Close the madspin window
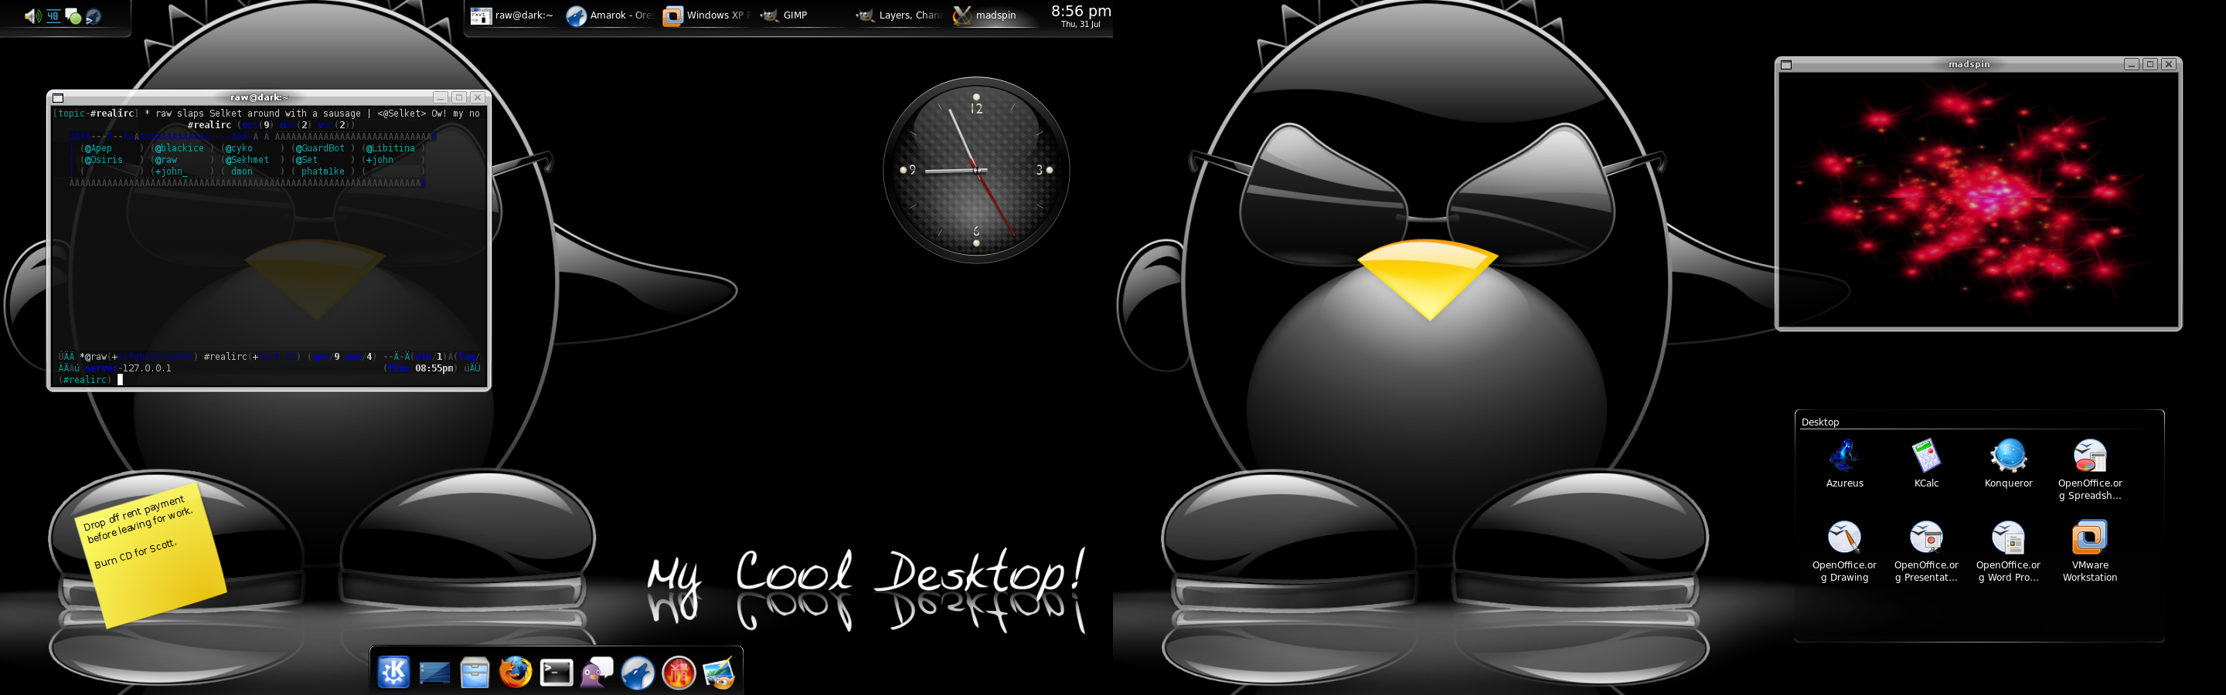 2168,65
